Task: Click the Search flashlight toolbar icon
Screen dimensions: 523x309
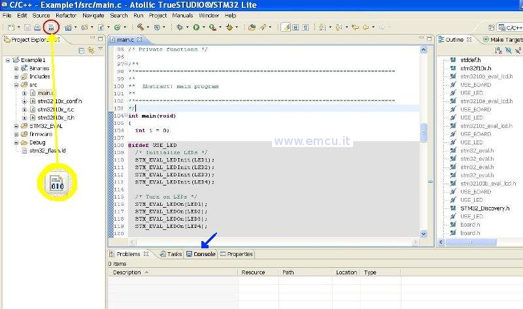Action: click(263, 27)
